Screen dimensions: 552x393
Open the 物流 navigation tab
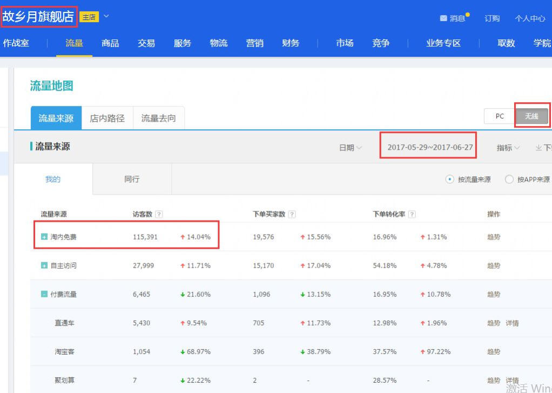coord(218,43)
